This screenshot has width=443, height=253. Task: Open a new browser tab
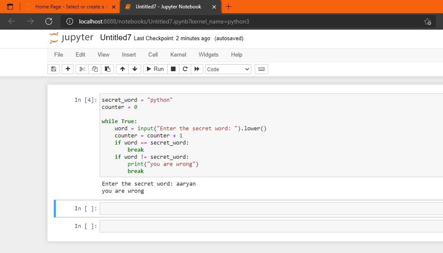tap(229, 6)
